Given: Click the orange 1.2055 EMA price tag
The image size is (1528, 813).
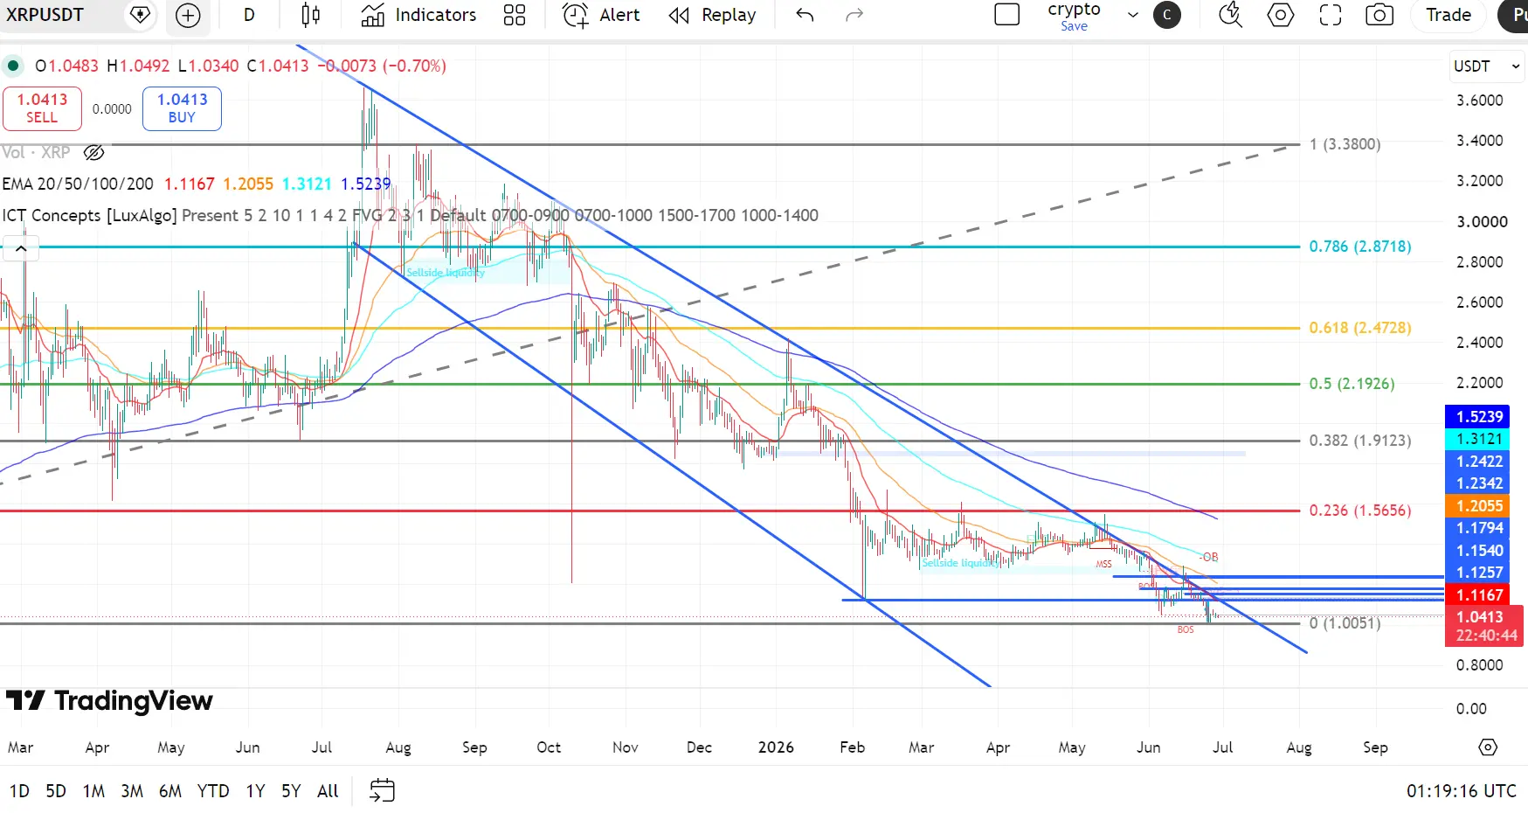Looking at the screenshot, I should pos(1476,506).
